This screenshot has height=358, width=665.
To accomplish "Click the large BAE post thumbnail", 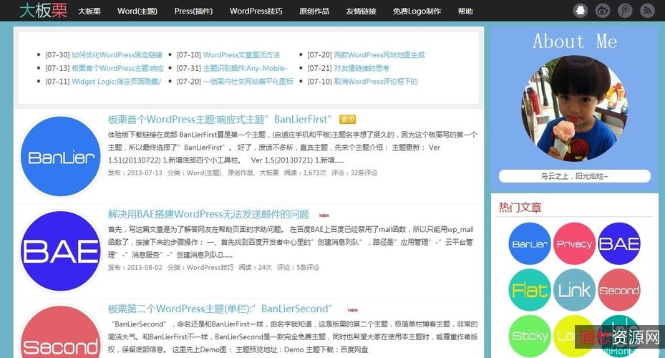I will point(61,251).
